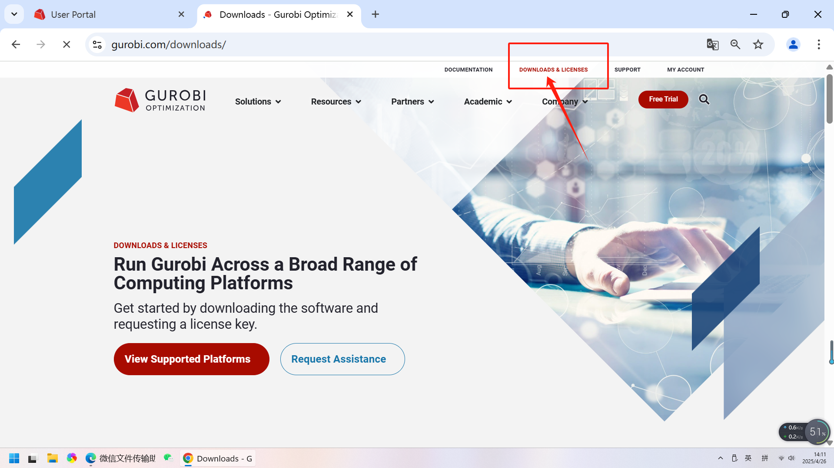834x468 pixels.
Task: View site information icon in address bar
Action: click(97, 44)
